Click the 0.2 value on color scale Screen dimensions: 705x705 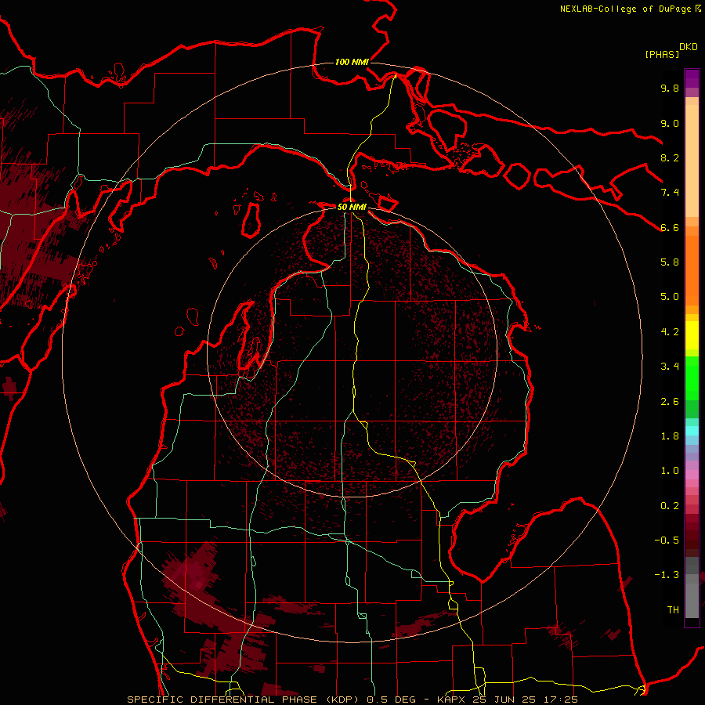pyautogui.click(x=670, y=506)
